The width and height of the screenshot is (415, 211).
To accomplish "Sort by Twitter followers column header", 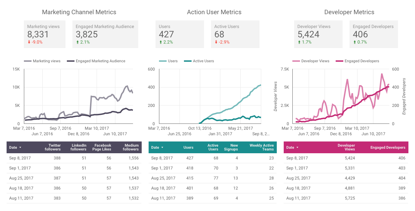I will 53,147.
